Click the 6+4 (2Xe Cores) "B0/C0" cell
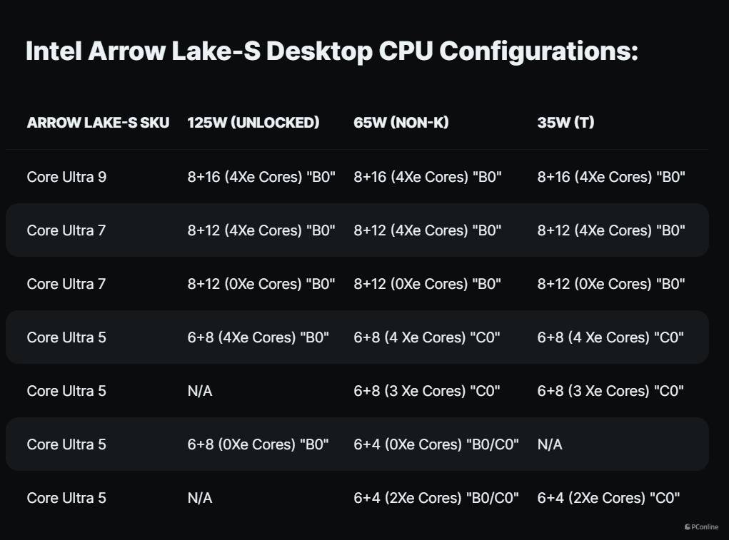Image resolution: width=729 pixels, height=540 pixels. [x=436, y=498]
